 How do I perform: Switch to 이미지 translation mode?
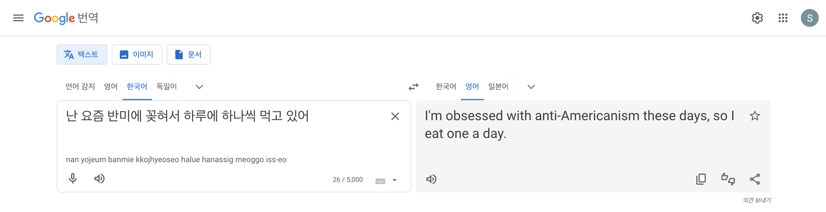tap(137, 55)
